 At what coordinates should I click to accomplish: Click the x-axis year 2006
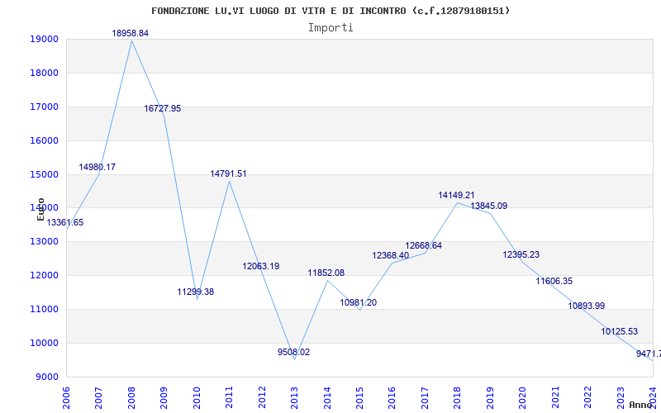(66, 397)
